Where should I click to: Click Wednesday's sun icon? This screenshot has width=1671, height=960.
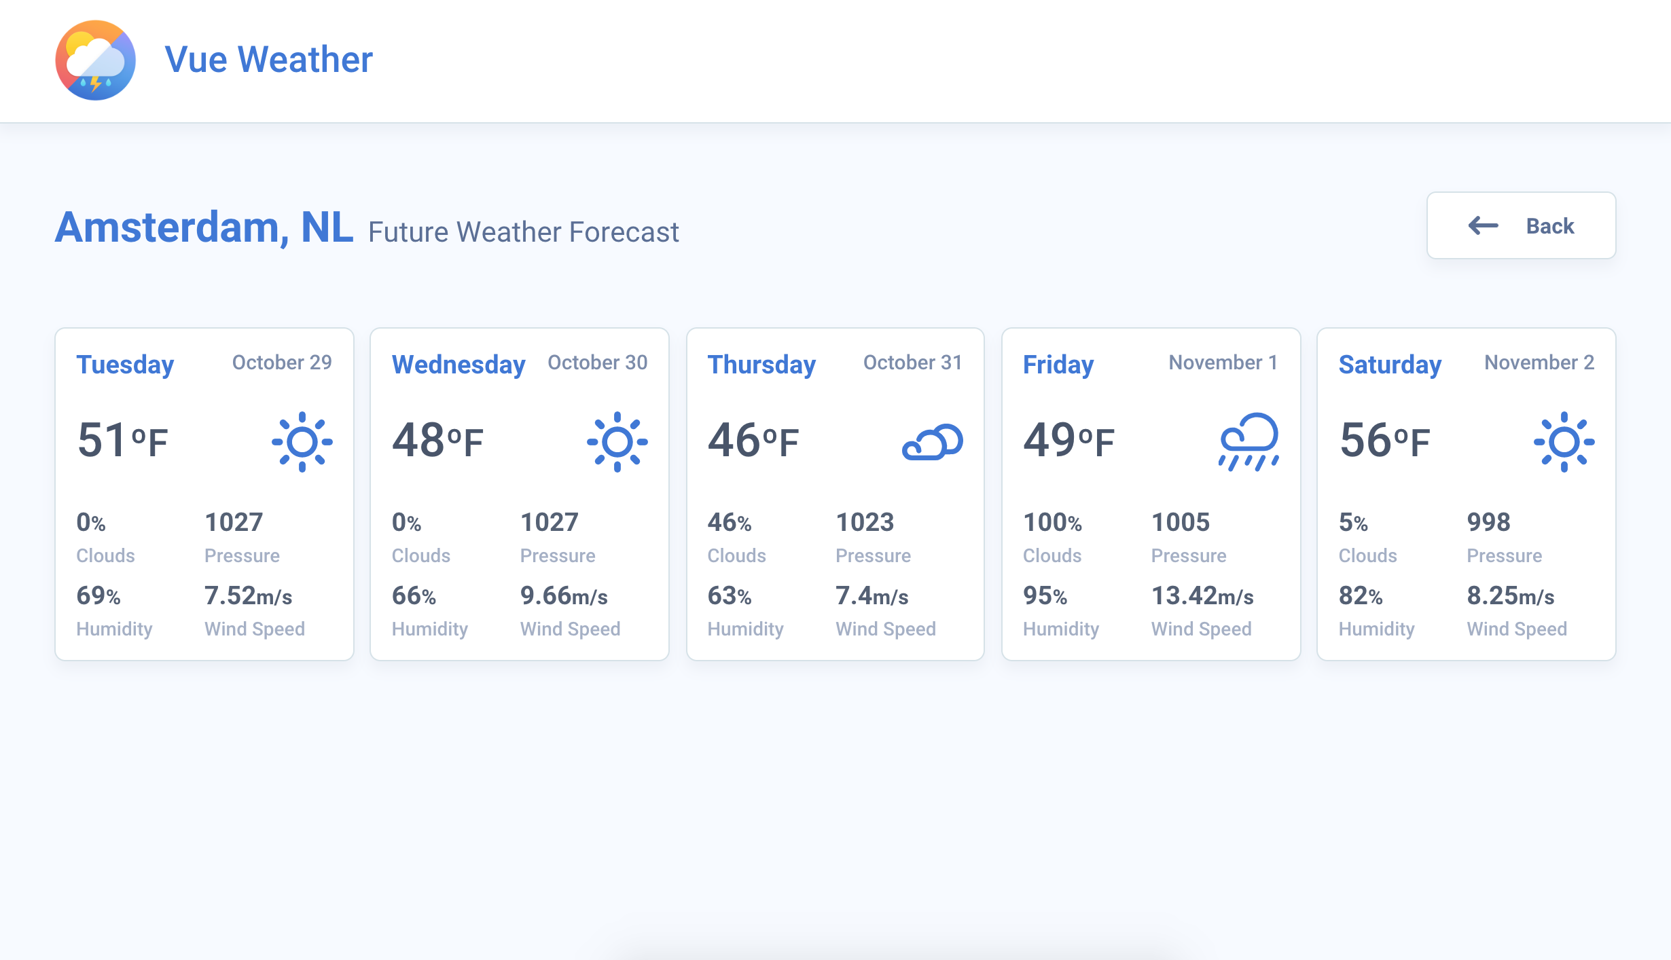pyautogui.click(x=617, y=441)
